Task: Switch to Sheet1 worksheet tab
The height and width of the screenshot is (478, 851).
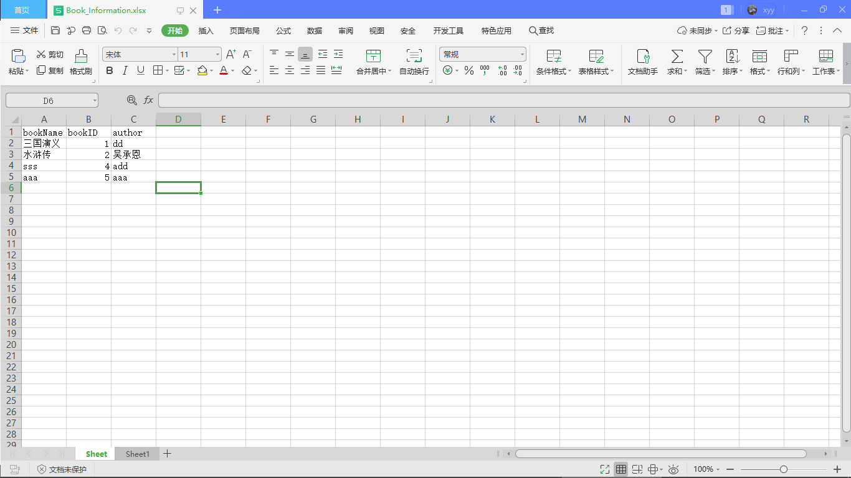Action: [x=137, y=454]
